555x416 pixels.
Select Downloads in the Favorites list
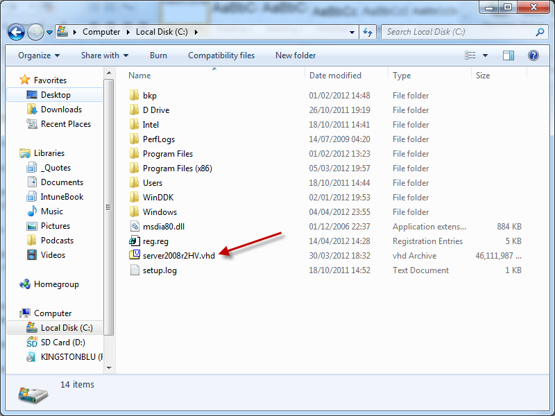pyautogui.click(x=61, y=110)
